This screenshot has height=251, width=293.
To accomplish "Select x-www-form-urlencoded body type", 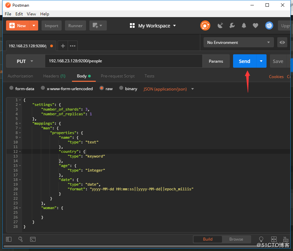I will pos(43,88).
